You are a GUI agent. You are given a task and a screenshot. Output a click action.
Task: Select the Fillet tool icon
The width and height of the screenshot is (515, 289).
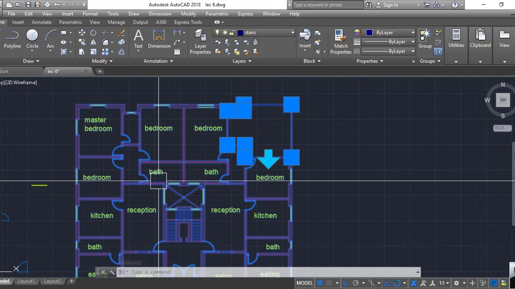pyautogui.click(x=105, y=42)
